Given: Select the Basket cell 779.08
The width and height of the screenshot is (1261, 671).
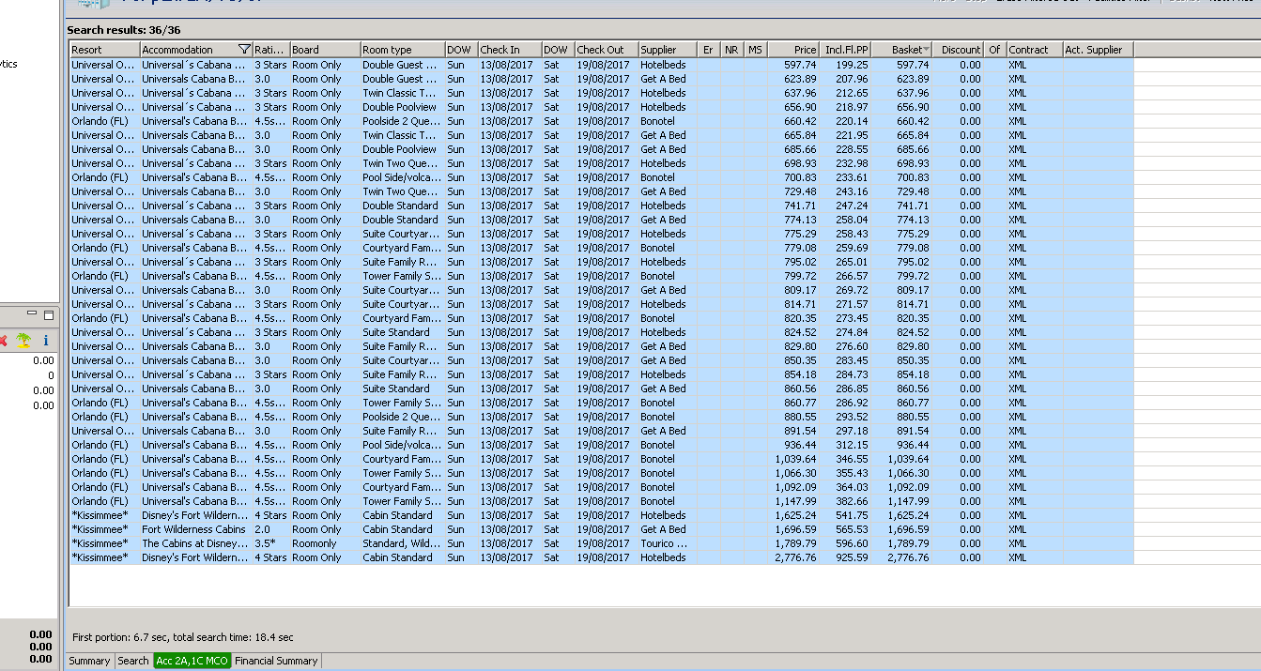Looking at the screenshot, I should click(901, 248).
